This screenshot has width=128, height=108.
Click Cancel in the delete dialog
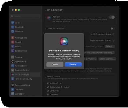pos(55,65)
